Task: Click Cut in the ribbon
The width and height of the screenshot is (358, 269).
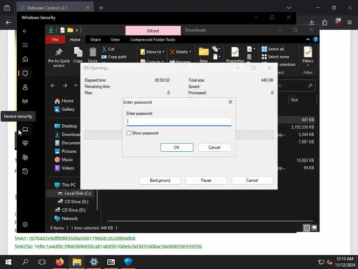Action: click(x=108, y=49)
